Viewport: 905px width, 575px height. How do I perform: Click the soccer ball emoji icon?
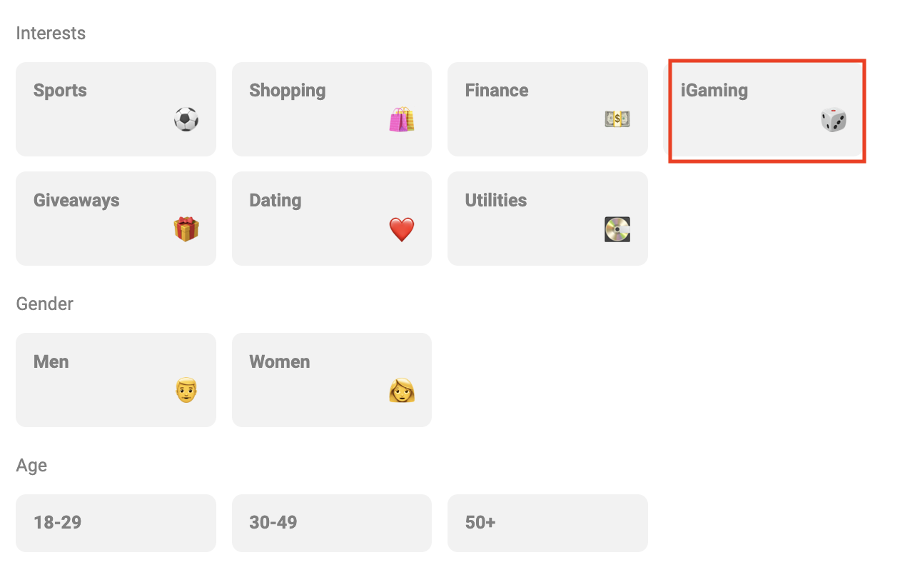pos(186,119)
